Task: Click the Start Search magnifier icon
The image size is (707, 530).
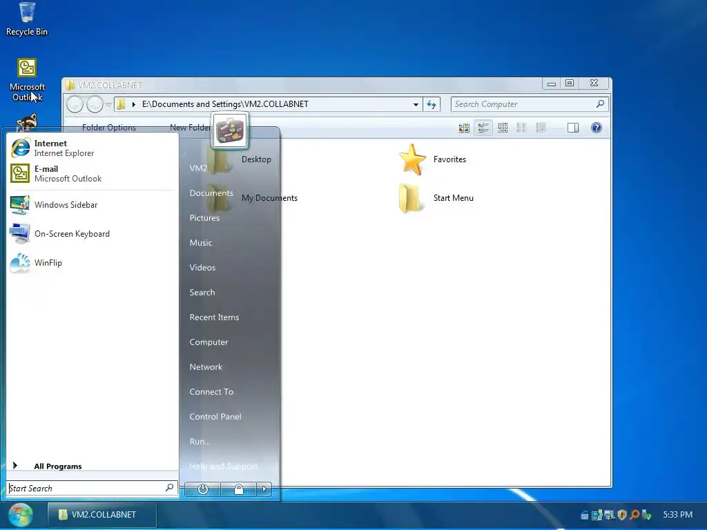Action: [x=170, y=488]
